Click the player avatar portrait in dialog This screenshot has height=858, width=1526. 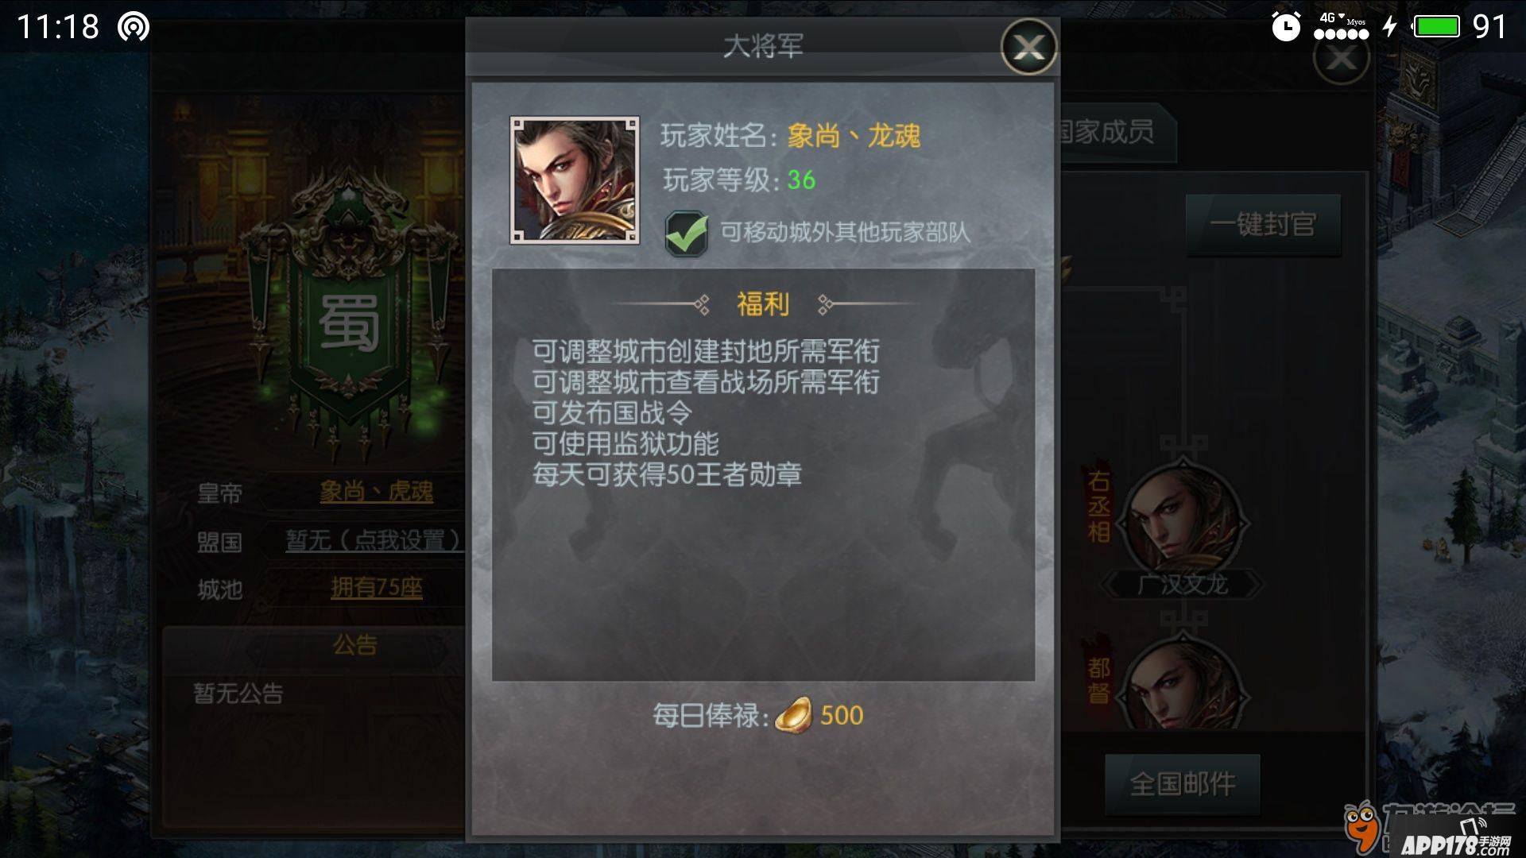pos(574,180)
